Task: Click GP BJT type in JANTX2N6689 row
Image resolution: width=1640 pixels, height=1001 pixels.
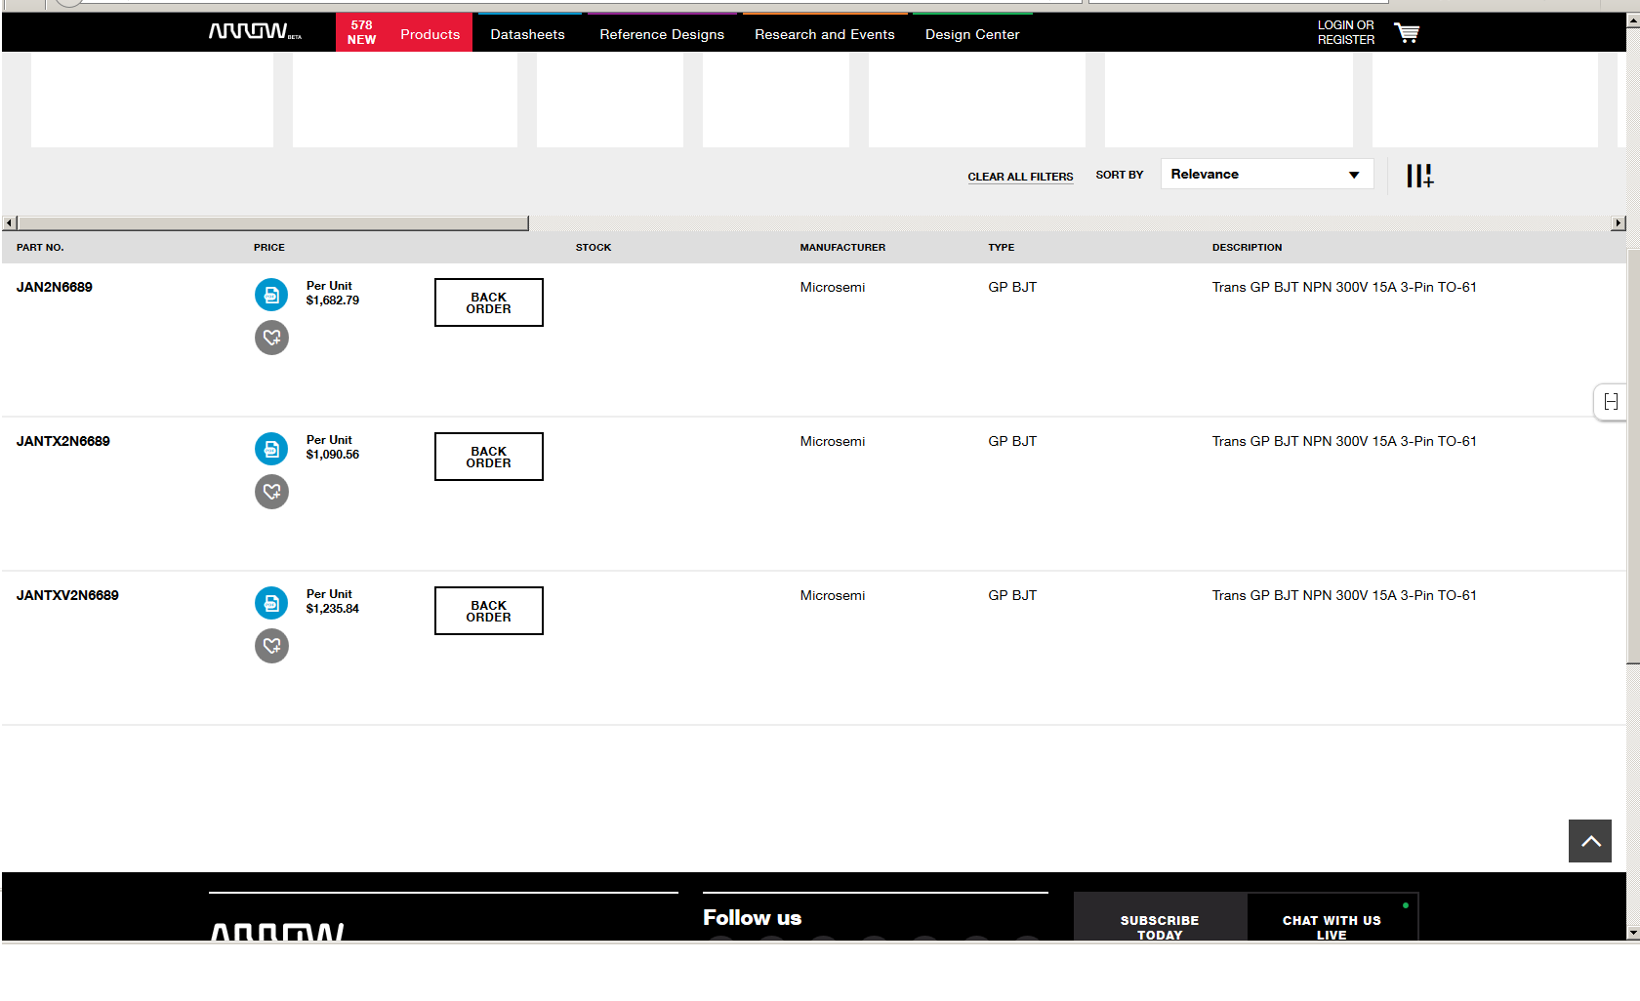Action: (x=1012, y=441)
